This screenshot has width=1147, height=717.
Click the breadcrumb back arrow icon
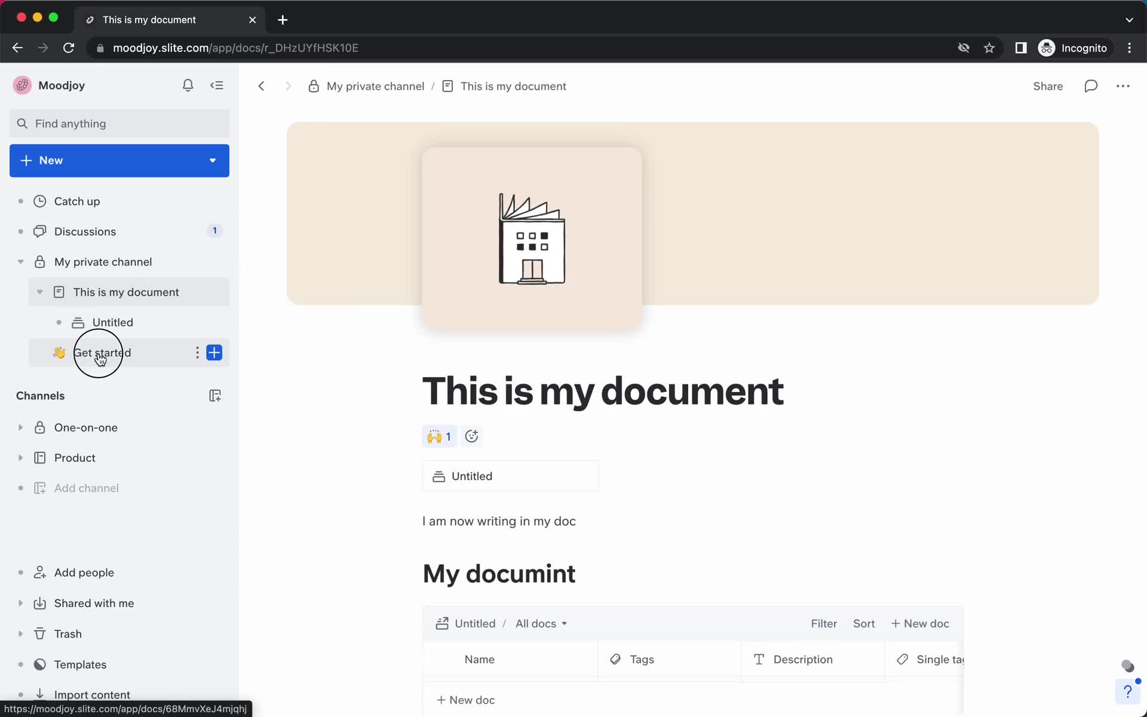click(262, 85)
